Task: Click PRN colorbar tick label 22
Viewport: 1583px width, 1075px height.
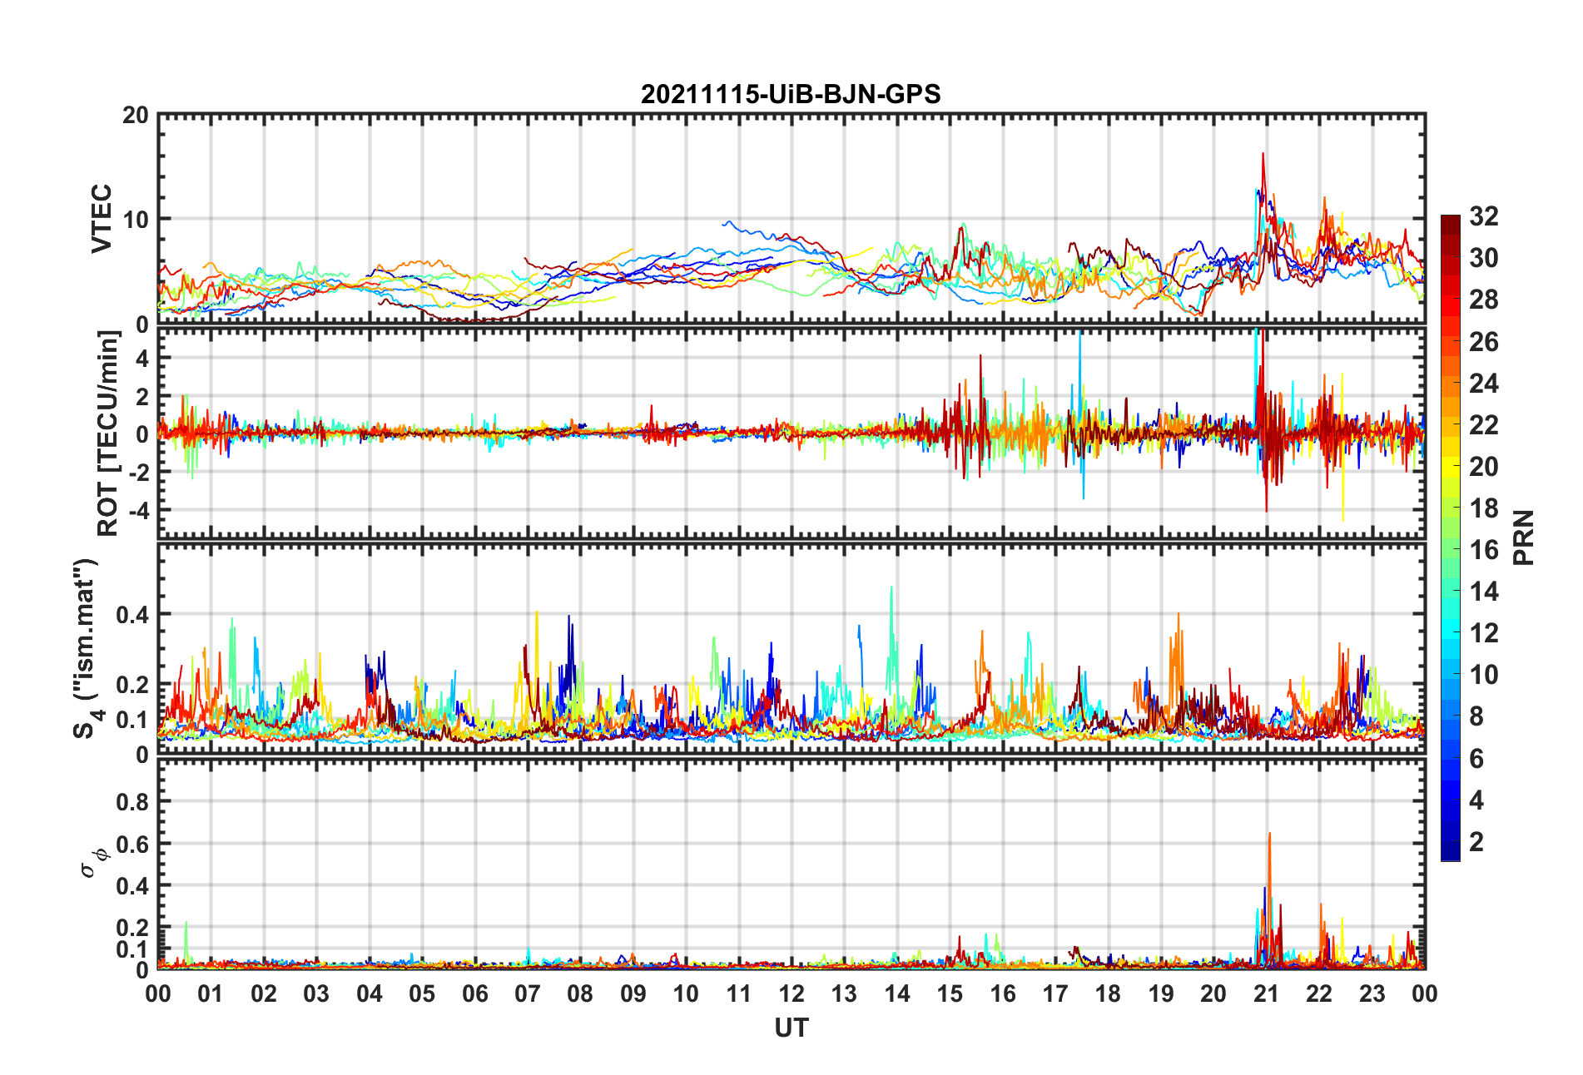Action: tap(1484, 424)
